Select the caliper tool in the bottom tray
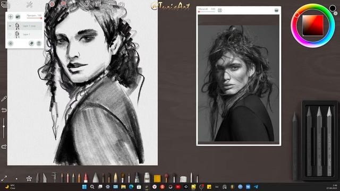The height and width of the screenshot is (191, 340). coord(54,177)
